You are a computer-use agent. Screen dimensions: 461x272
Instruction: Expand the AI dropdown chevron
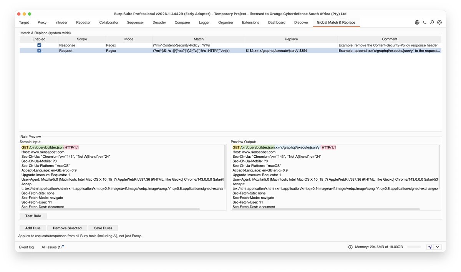coord(438,247)
